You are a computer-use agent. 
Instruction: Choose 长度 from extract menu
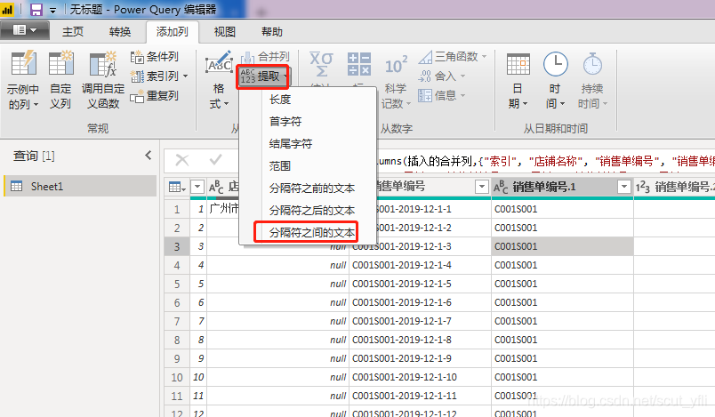308,100
